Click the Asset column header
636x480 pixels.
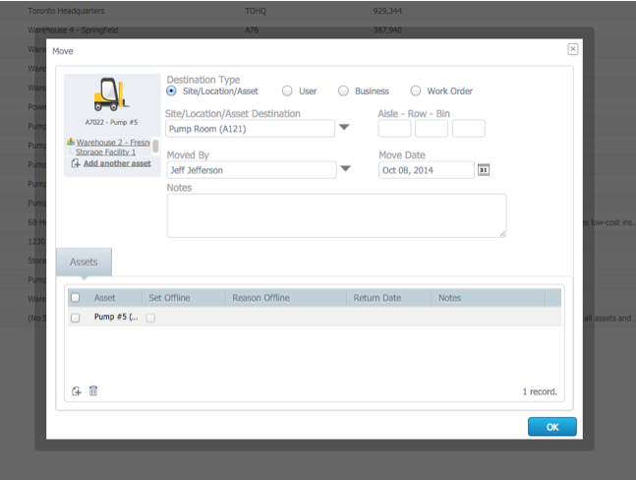105,298
